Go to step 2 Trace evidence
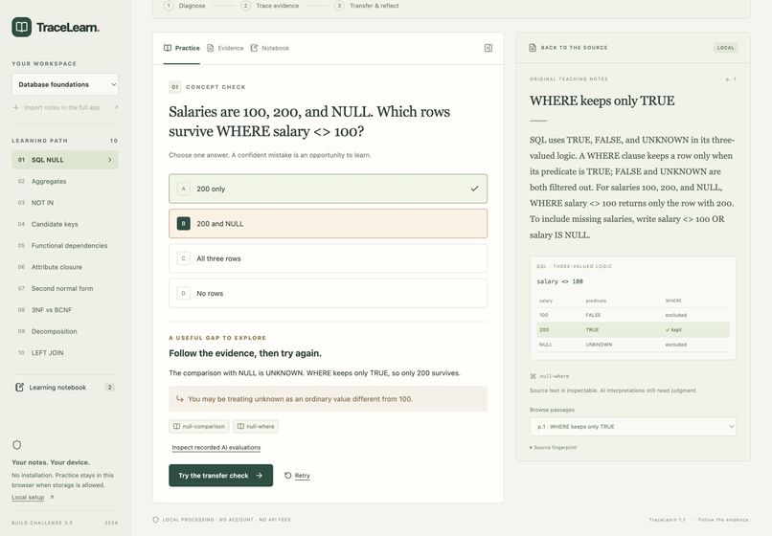This screenshot has width=772, height=536. pos(270,6)
